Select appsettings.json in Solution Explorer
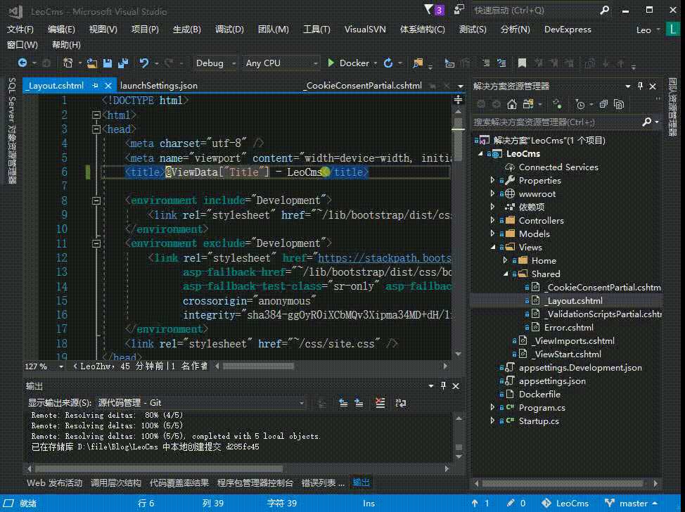Screen dimensions: 685x512 [552, 381]
